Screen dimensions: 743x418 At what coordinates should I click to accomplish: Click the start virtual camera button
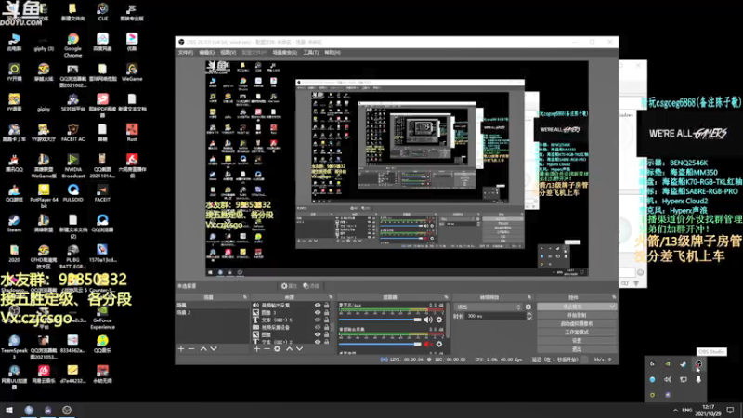point(577,323)
